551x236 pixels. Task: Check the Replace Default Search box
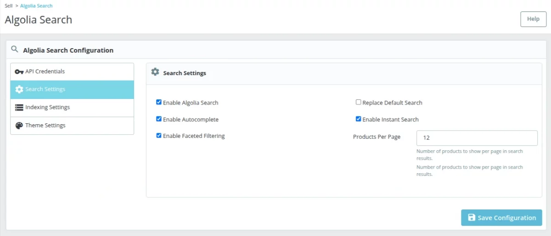tap(359, 102)
